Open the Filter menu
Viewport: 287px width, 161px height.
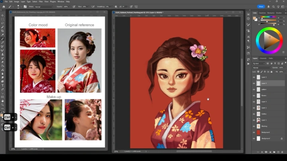pos(41,2)
